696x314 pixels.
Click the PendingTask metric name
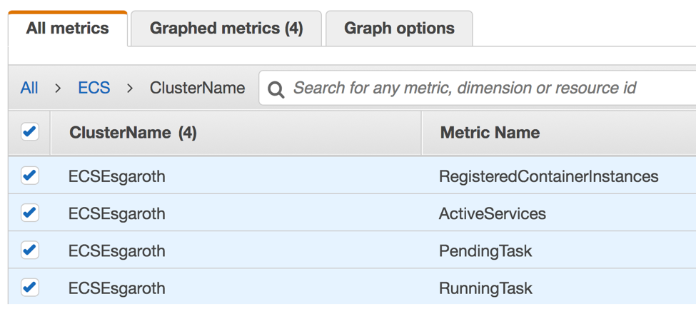pos(485,251)
